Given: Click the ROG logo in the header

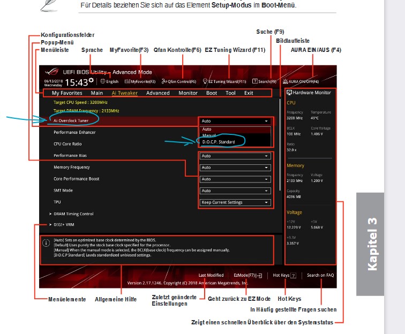Looking at the screenshot, I should tap(51, 72).
